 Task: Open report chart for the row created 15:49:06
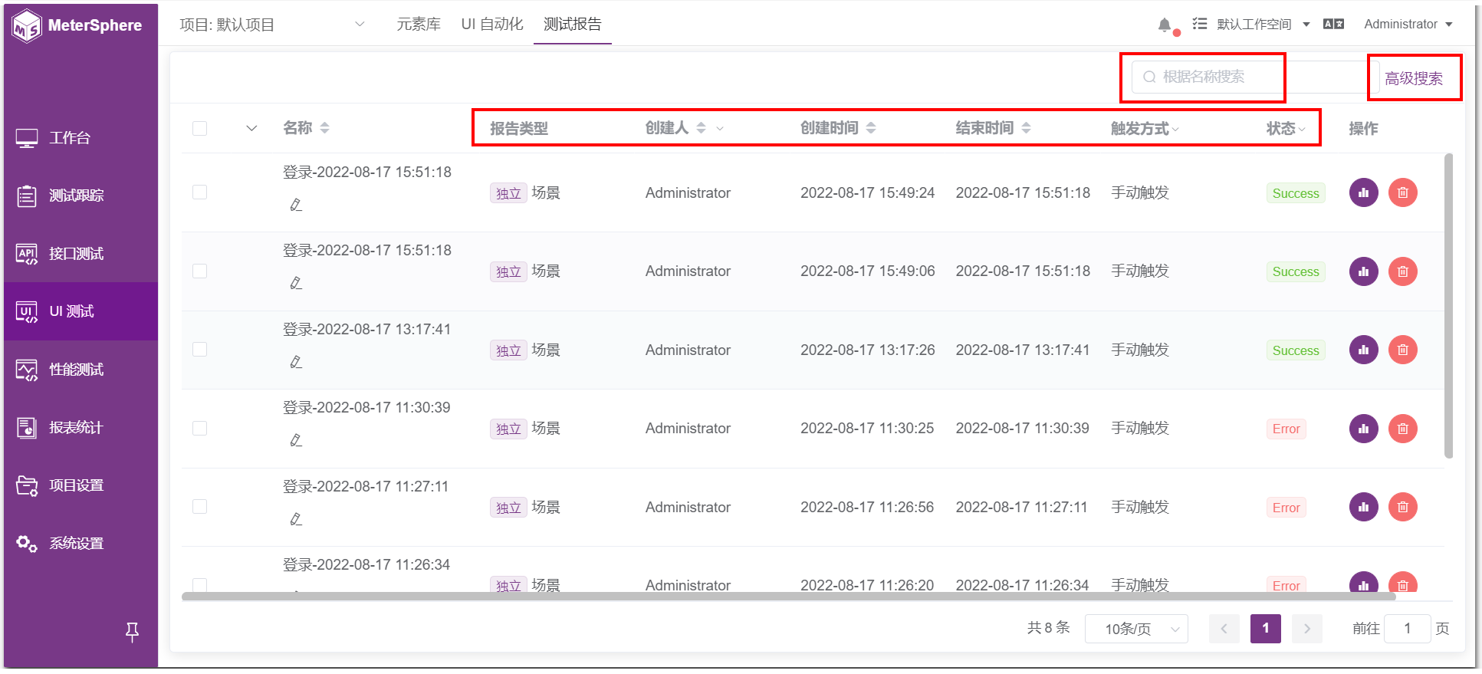[1363, 271]
